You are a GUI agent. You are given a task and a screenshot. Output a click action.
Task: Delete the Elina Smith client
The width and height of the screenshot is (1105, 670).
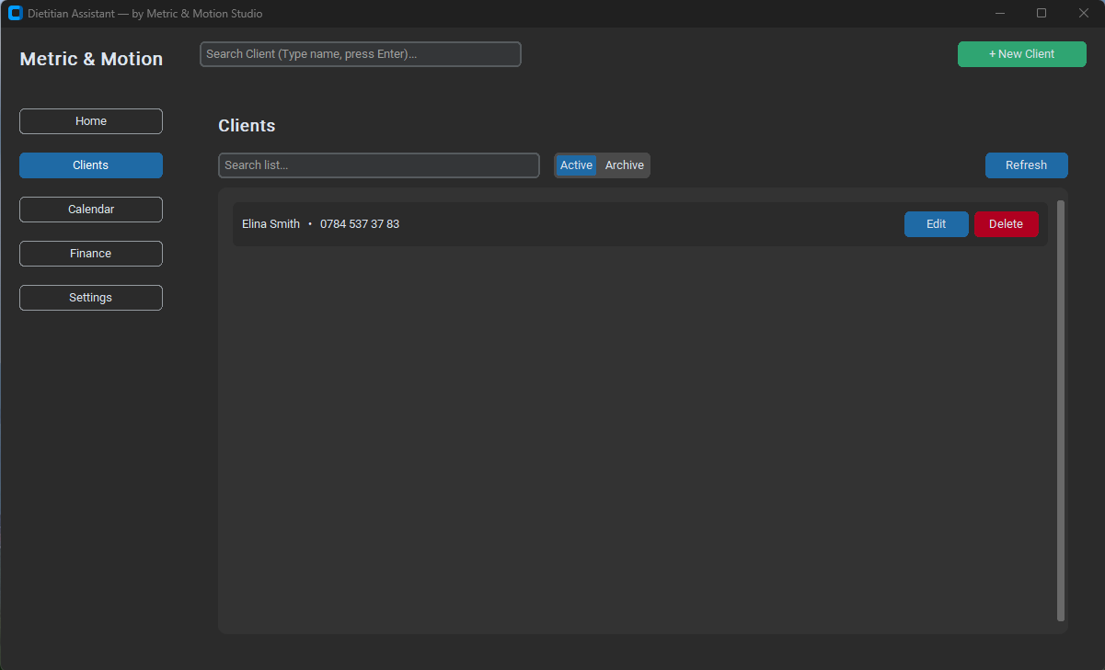1007,224
